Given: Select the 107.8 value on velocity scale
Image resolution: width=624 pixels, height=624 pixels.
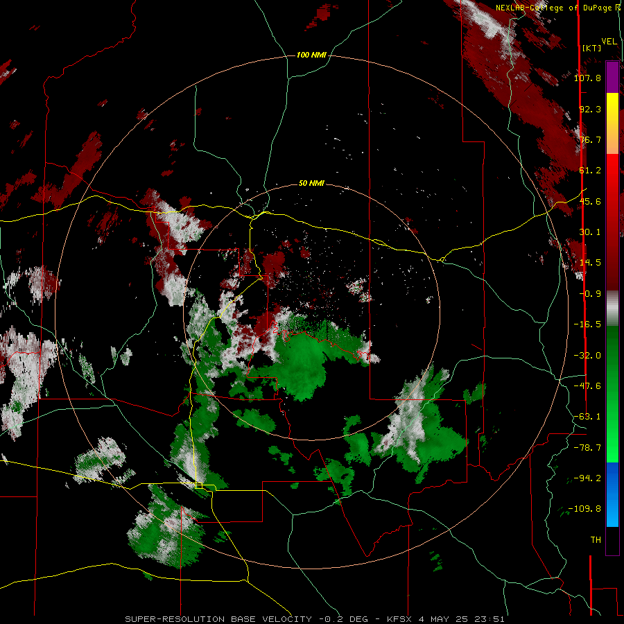Looking at the screenshot, I should (x=587, y=78).
